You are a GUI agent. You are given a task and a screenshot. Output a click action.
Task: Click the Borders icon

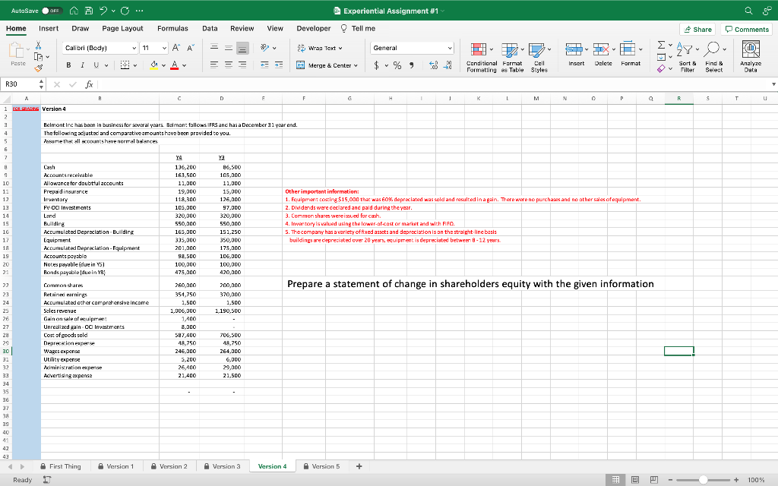pos(125,65)
